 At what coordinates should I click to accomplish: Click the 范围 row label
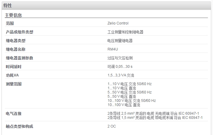(x=10, y=23)
